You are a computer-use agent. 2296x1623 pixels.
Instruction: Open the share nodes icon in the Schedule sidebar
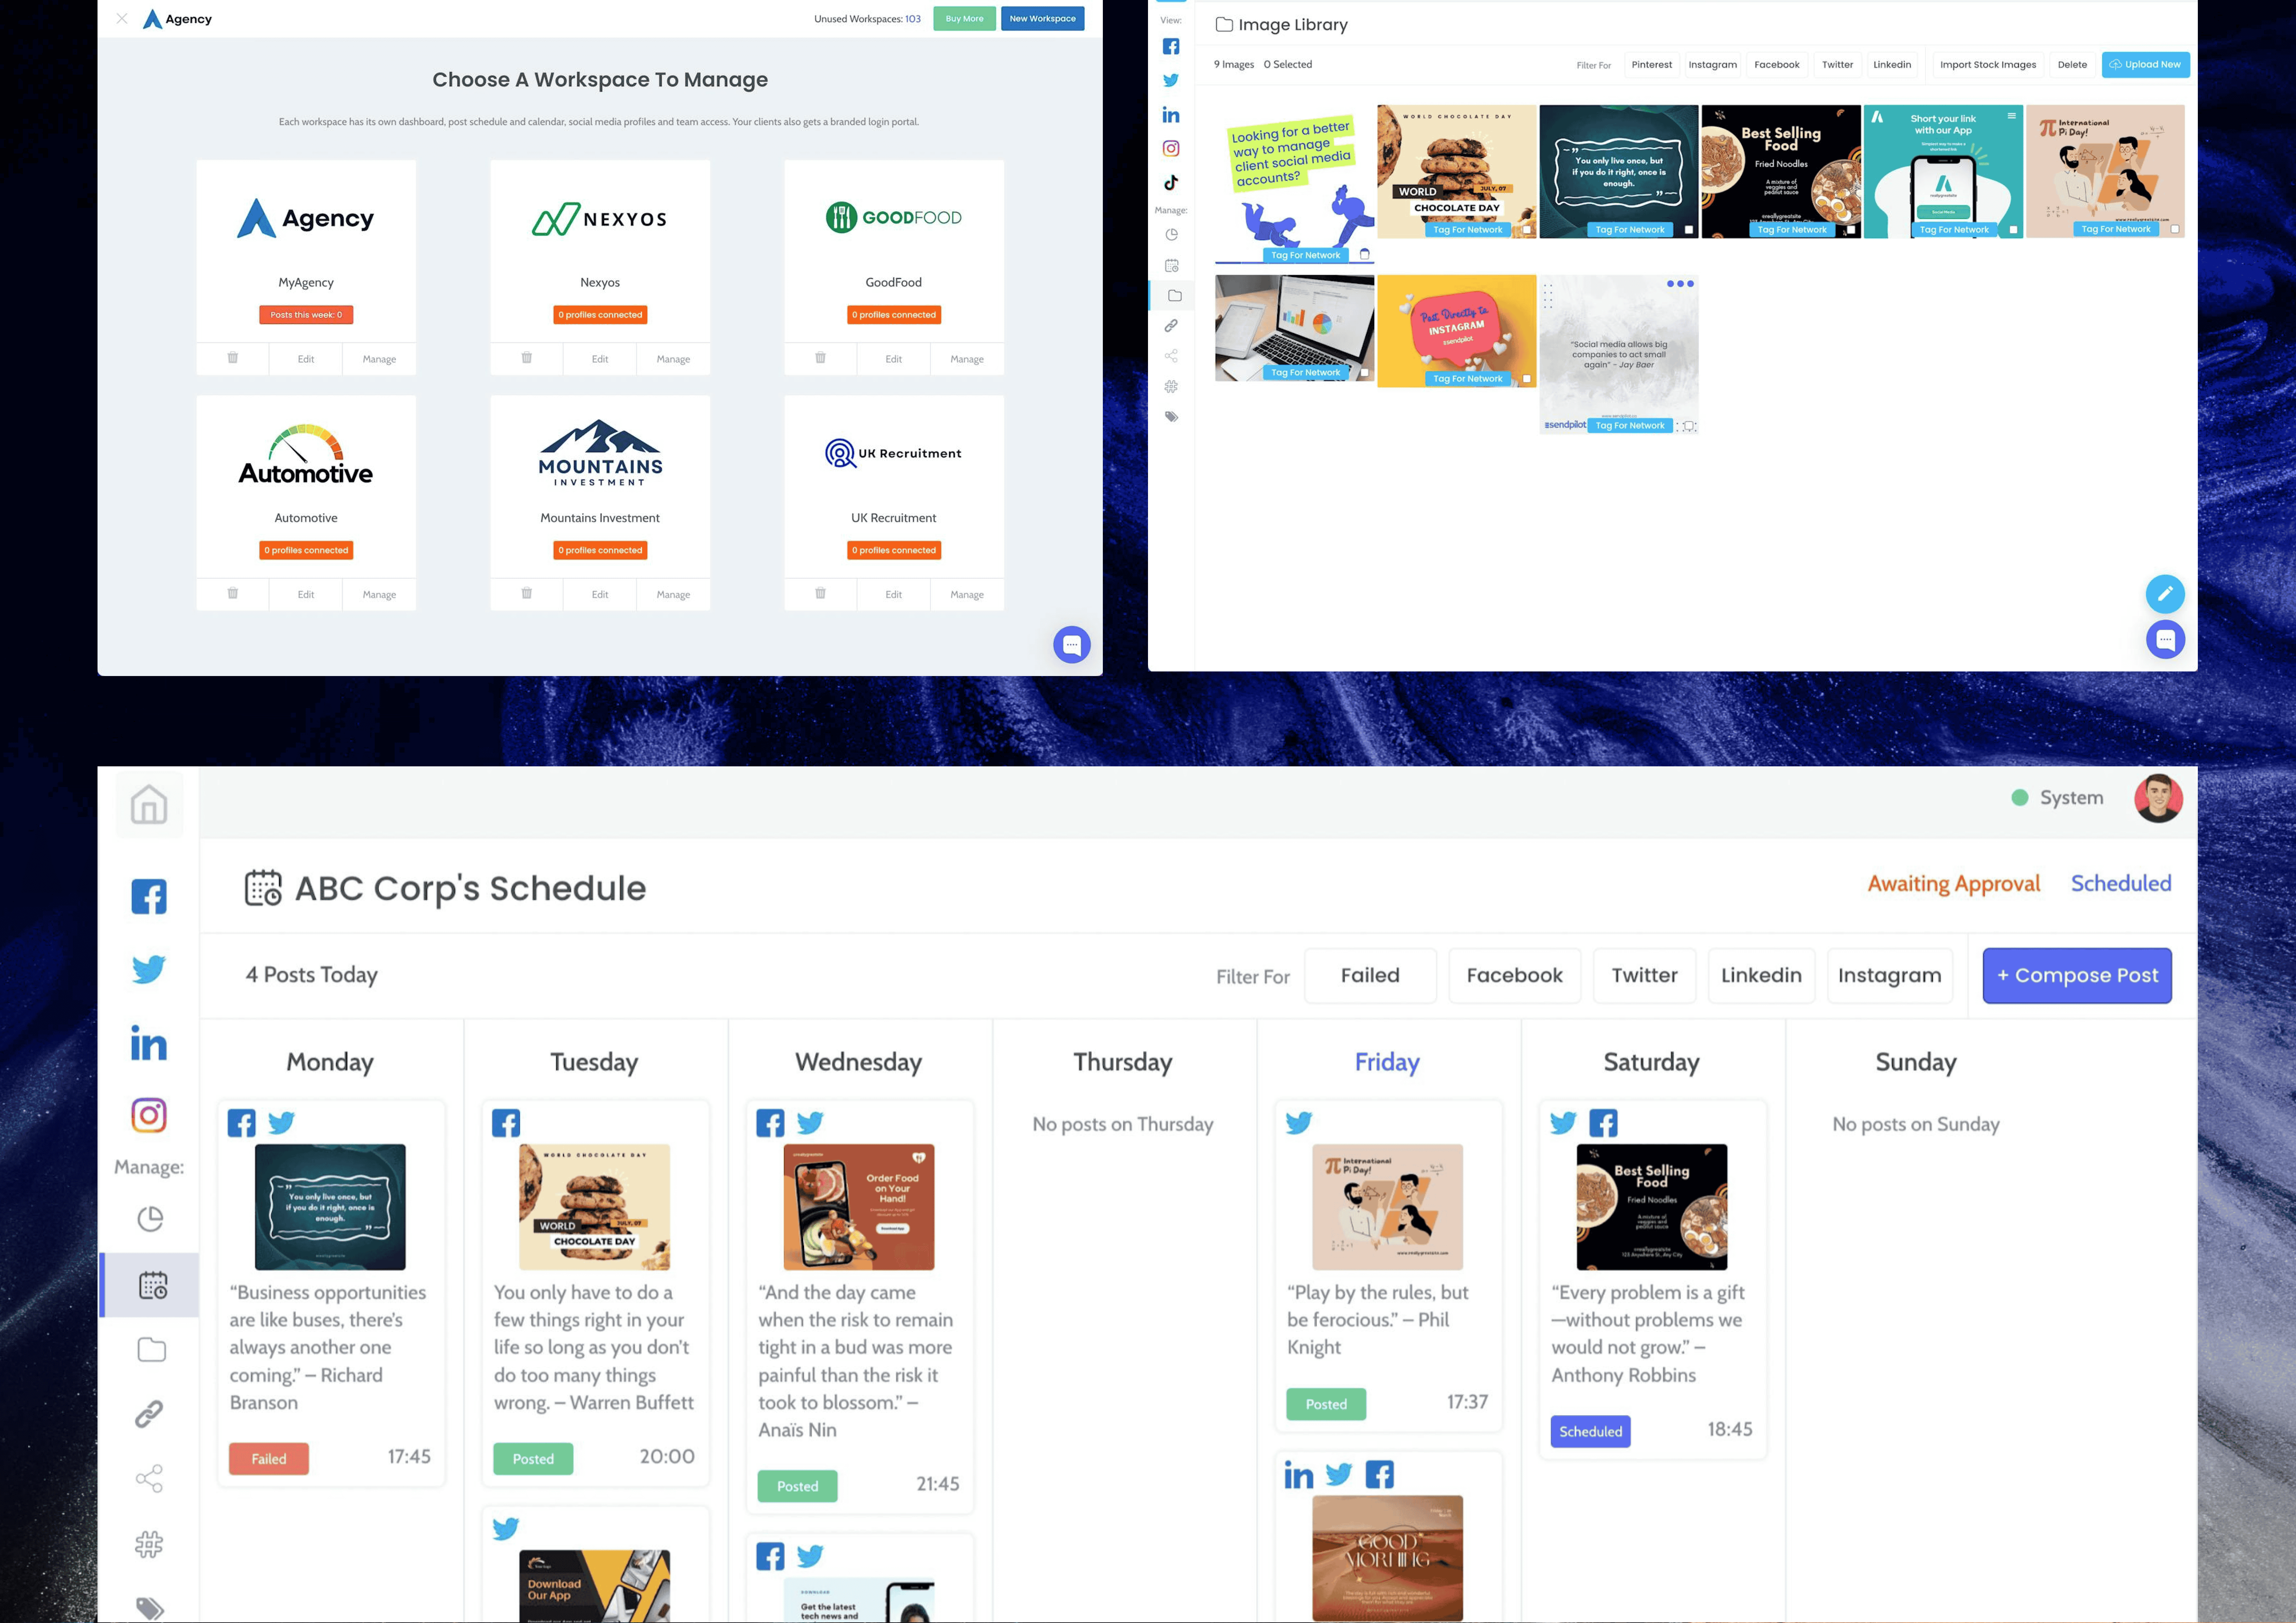[x=149, y=1479]
